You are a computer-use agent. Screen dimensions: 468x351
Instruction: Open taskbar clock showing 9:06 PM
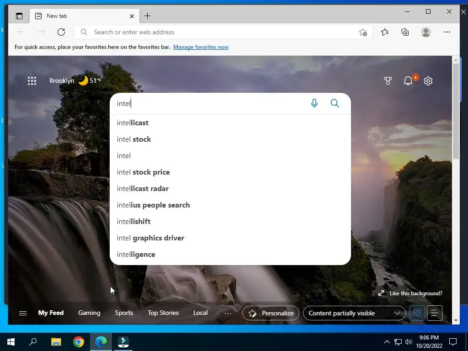tap(429, 342)
